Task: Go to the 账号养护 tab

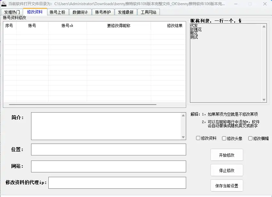Action: pos(103,12)
